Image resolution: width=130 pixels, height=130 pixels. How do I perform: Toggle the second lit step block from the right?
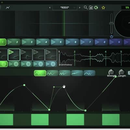coord(75,120)
